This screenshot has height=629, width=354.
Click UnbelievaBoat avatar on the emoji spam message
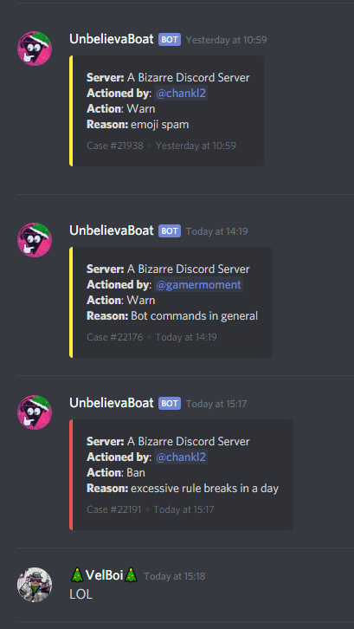click(35, 49)
